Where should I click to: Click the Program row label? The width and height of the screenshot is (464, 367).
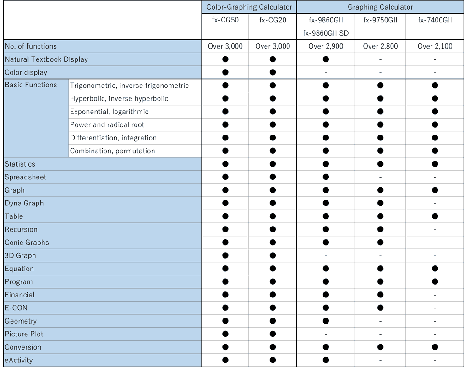(19, 282)
